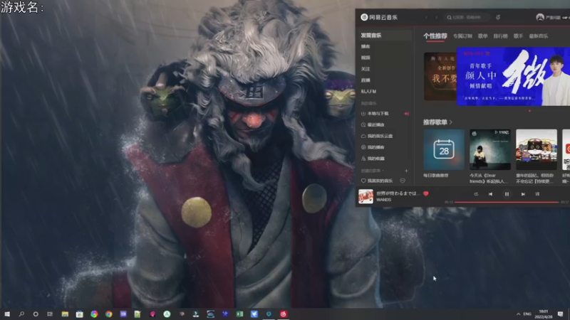Click the playing song title 世界が終わるまでは
Image resolution: width=570 pixels, height=320 pixels.
[398, 193]
